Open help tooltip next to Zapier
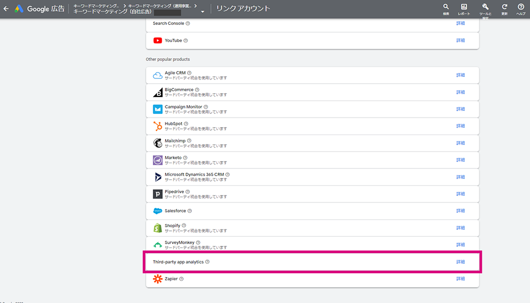The width and height of the screenshot is (530, 303). point(181,279)
